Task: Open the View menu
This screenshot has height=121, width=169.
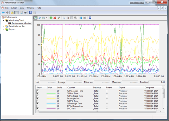Action: pos(22,8)
